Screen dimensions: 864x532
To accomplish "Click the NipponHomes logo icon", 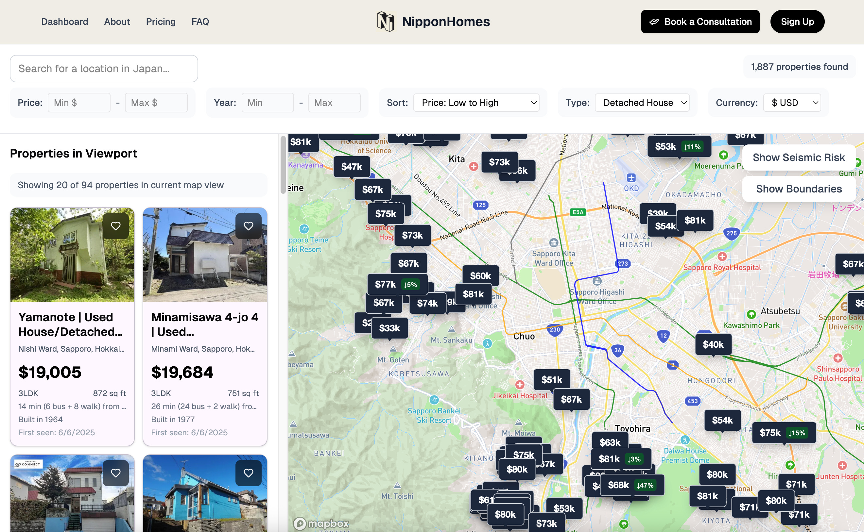I will click(x=387, y=22).
